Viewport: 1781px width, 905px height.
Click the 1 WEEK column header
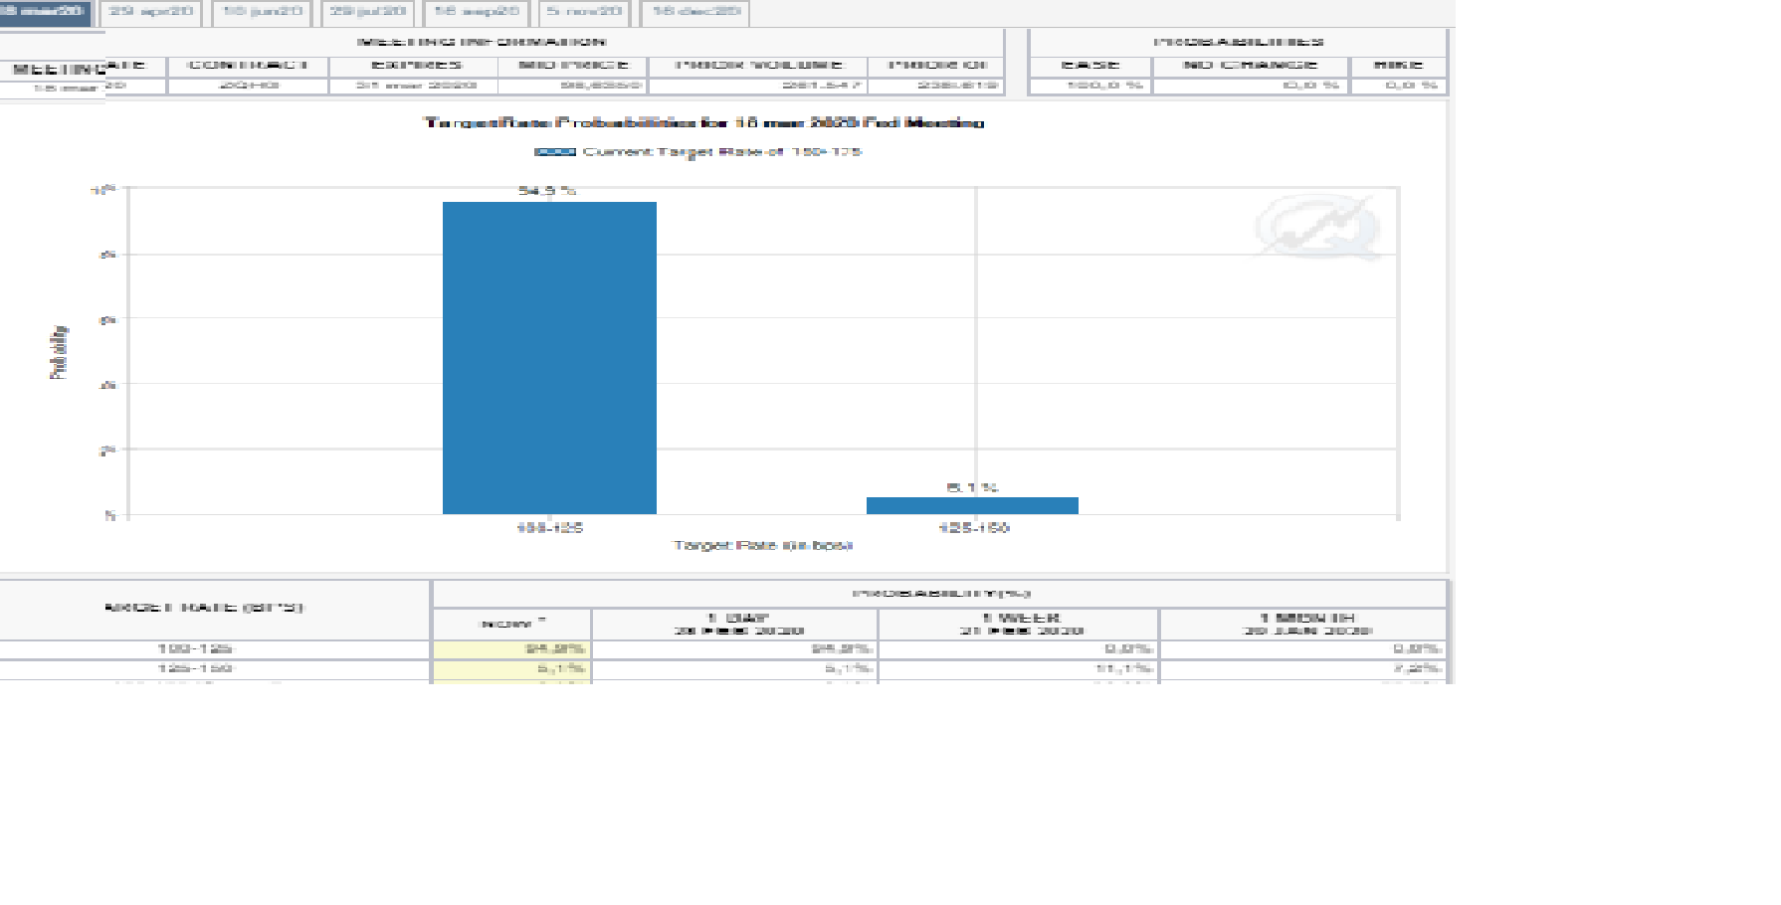[1019, 624]
